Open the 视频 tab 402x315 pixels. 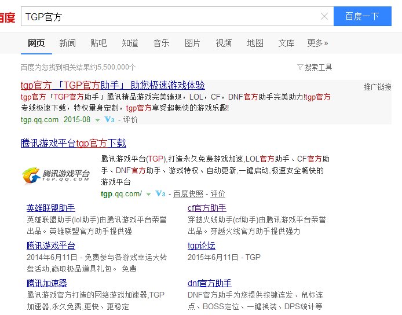pos(224,43)
